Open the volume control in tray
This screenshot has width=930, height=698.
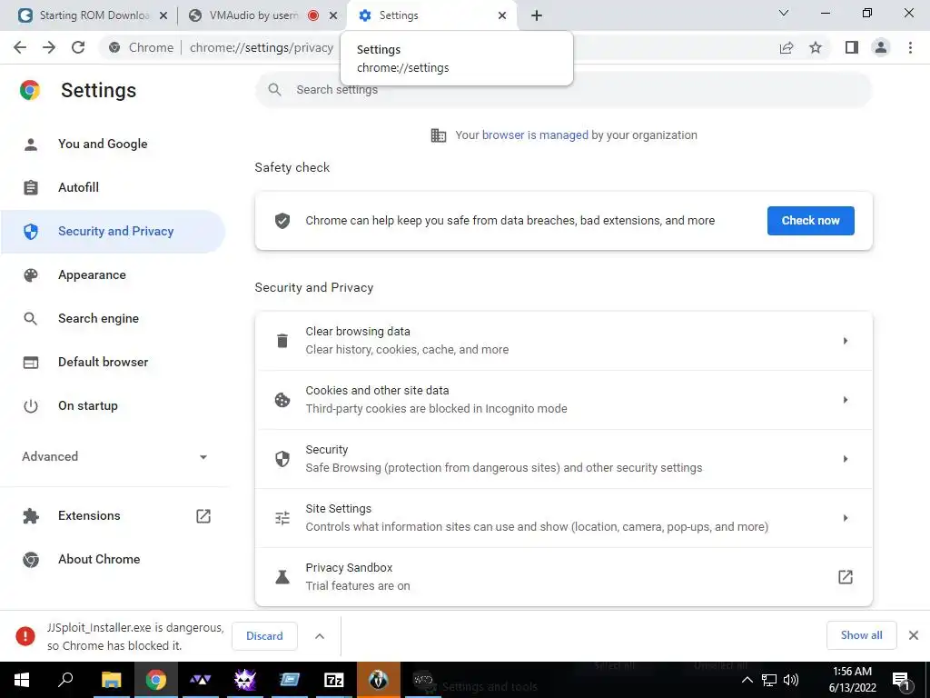point(791,680)
